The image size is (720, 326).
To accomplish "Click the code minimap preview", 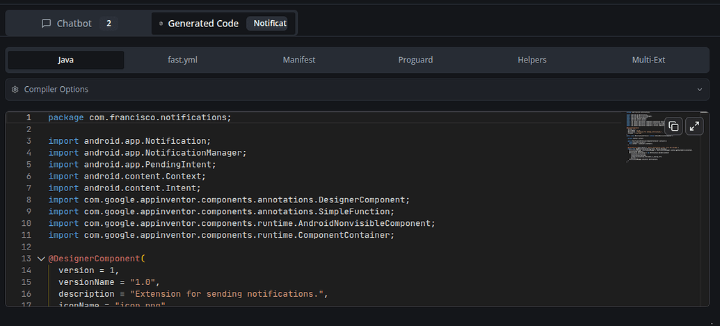I will (643, 139).
